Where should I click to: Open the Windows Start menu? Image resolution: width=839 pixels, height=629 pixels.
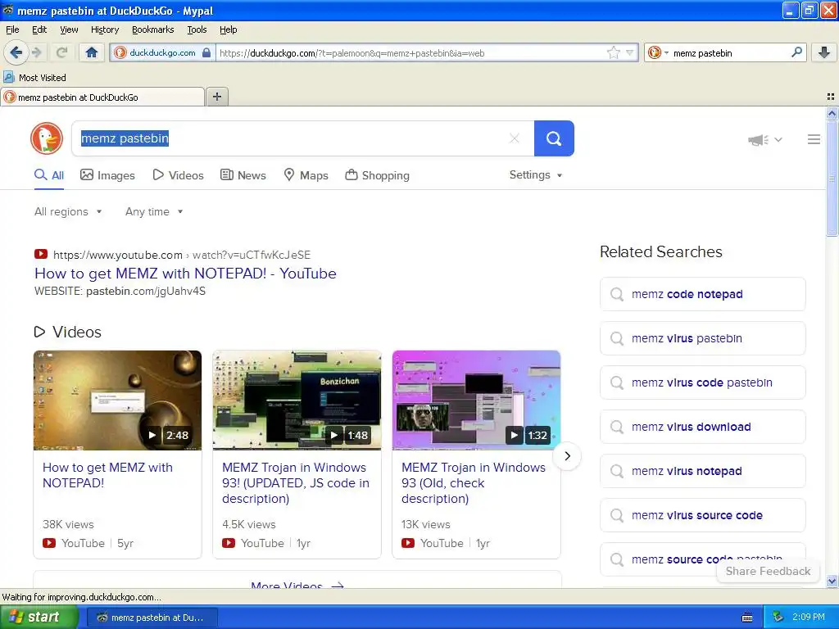39,618
